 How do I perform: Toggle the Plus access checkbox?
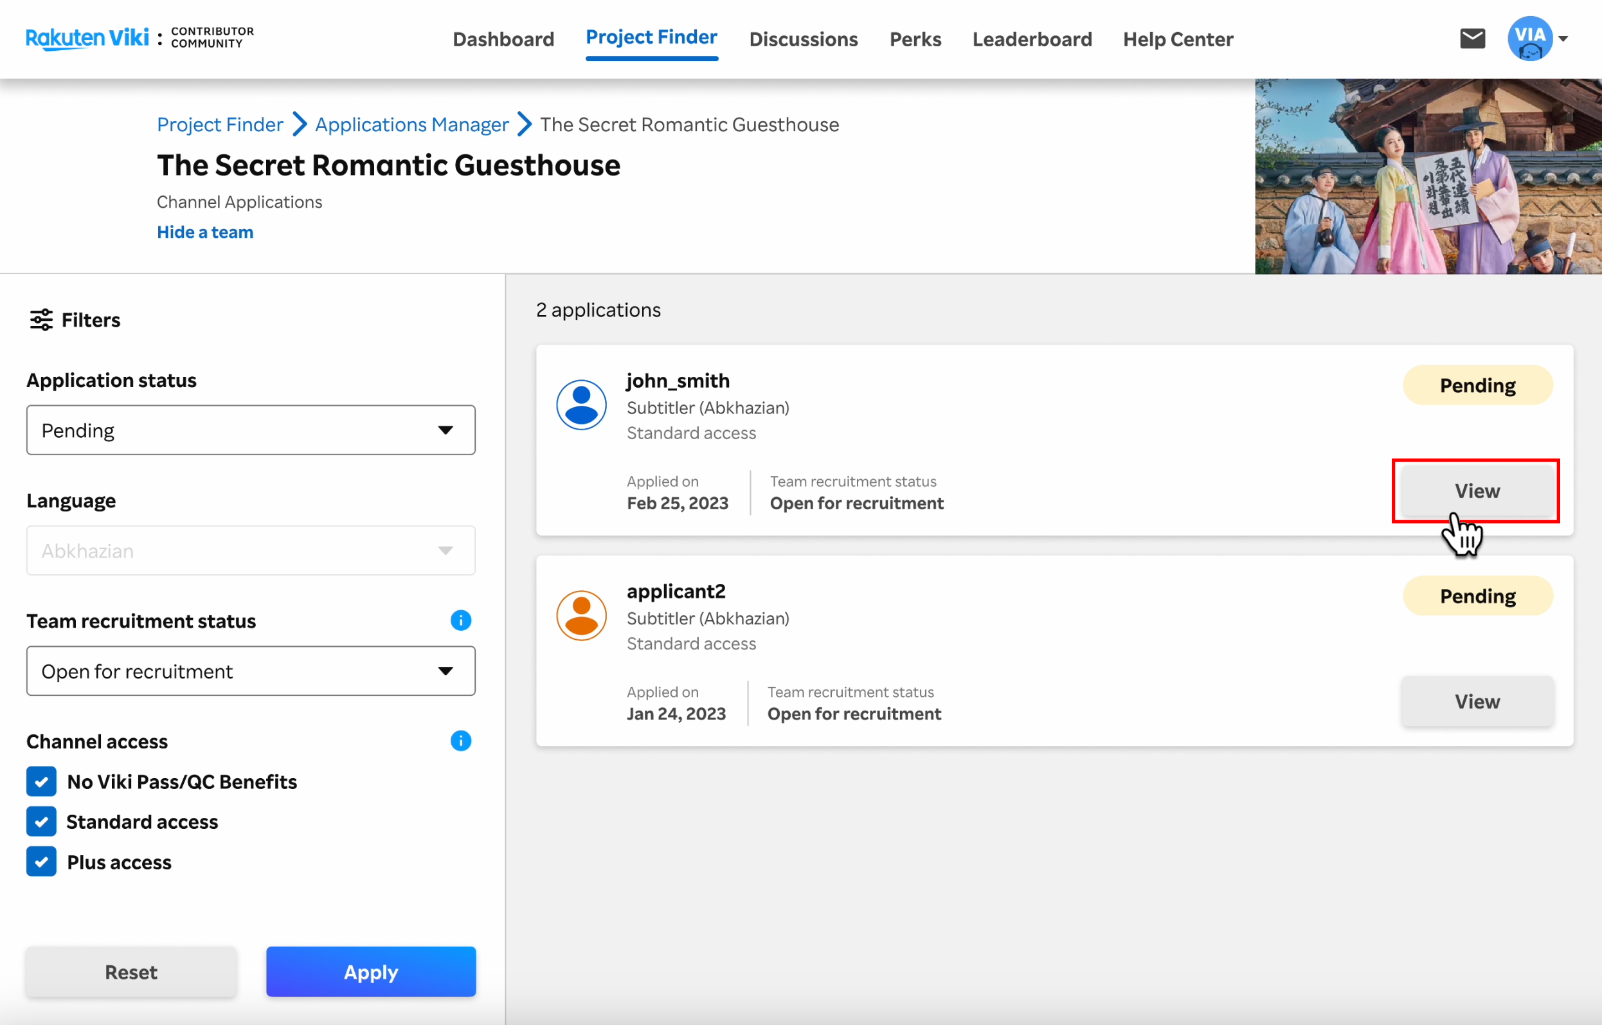tap(41, 862)
